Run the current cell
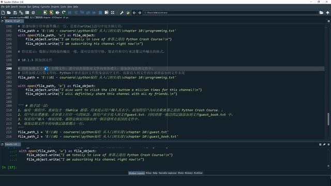331x186 pixels. pos(45,12)
